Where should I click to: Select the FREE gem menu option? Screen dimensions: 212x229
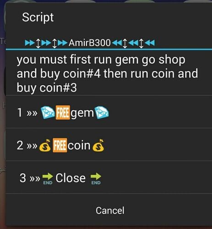point(109,112)
